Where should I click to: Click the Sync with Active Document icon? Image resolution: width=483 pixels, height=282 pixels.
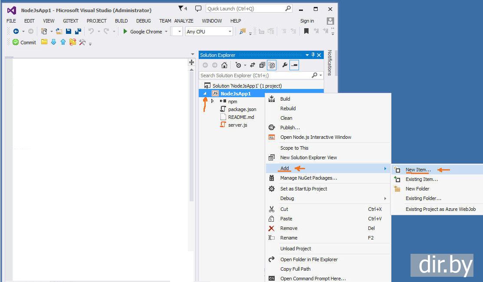tap(253, 65)
